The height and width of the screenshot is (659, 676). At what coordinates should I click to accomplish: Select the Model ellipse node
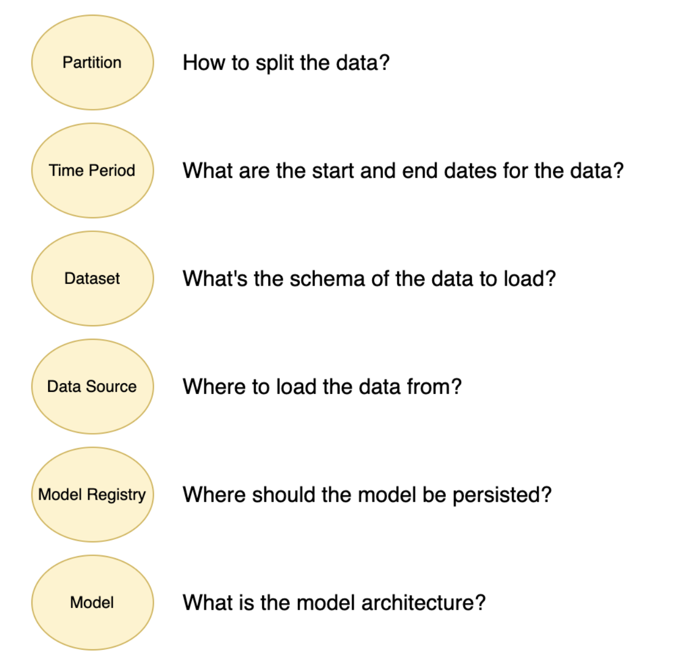(92, 602)
